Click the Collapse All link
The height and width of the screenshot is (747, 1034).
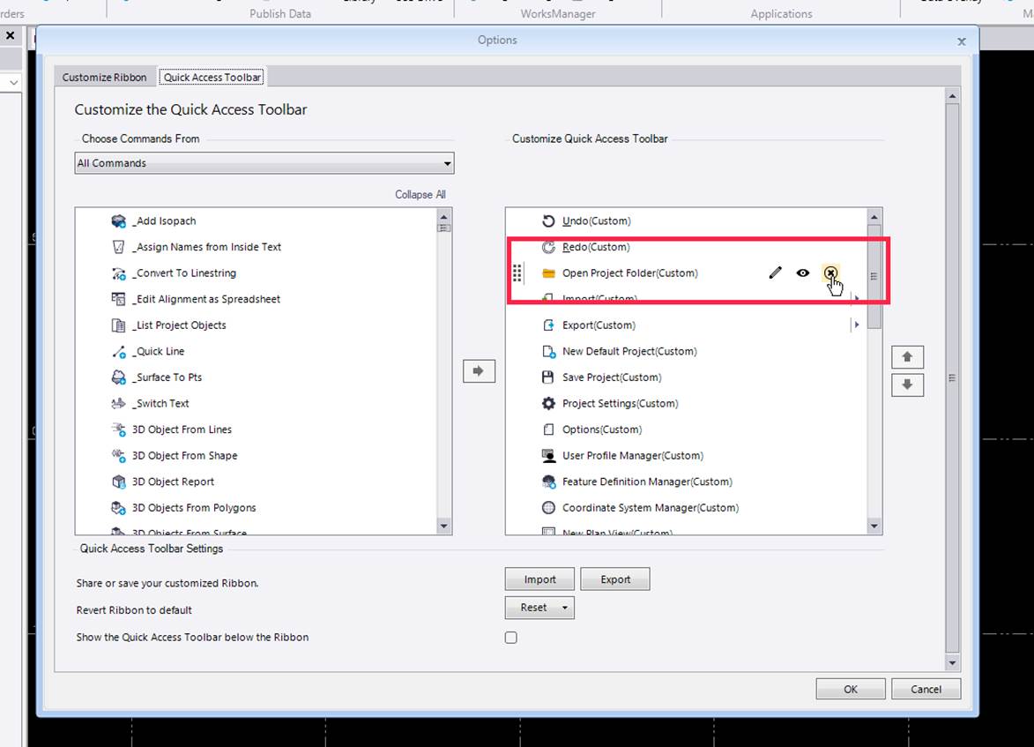point(420,195)
